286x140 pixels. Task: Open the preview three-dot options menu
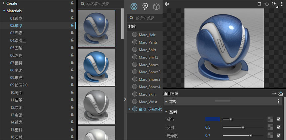click(282, 4)
